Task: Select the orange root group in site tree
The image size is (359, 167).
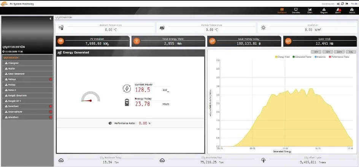Action: [x=27, y=58]
